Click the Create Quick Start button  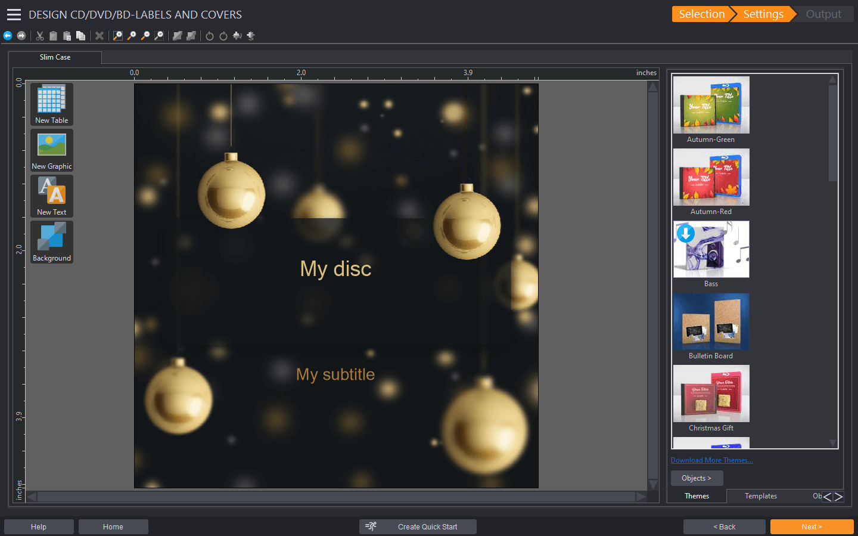coord(417,526)
